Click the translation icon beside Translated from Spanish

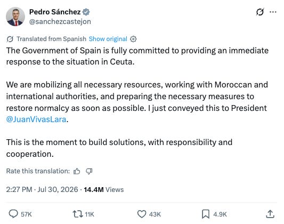pos(10,39)
